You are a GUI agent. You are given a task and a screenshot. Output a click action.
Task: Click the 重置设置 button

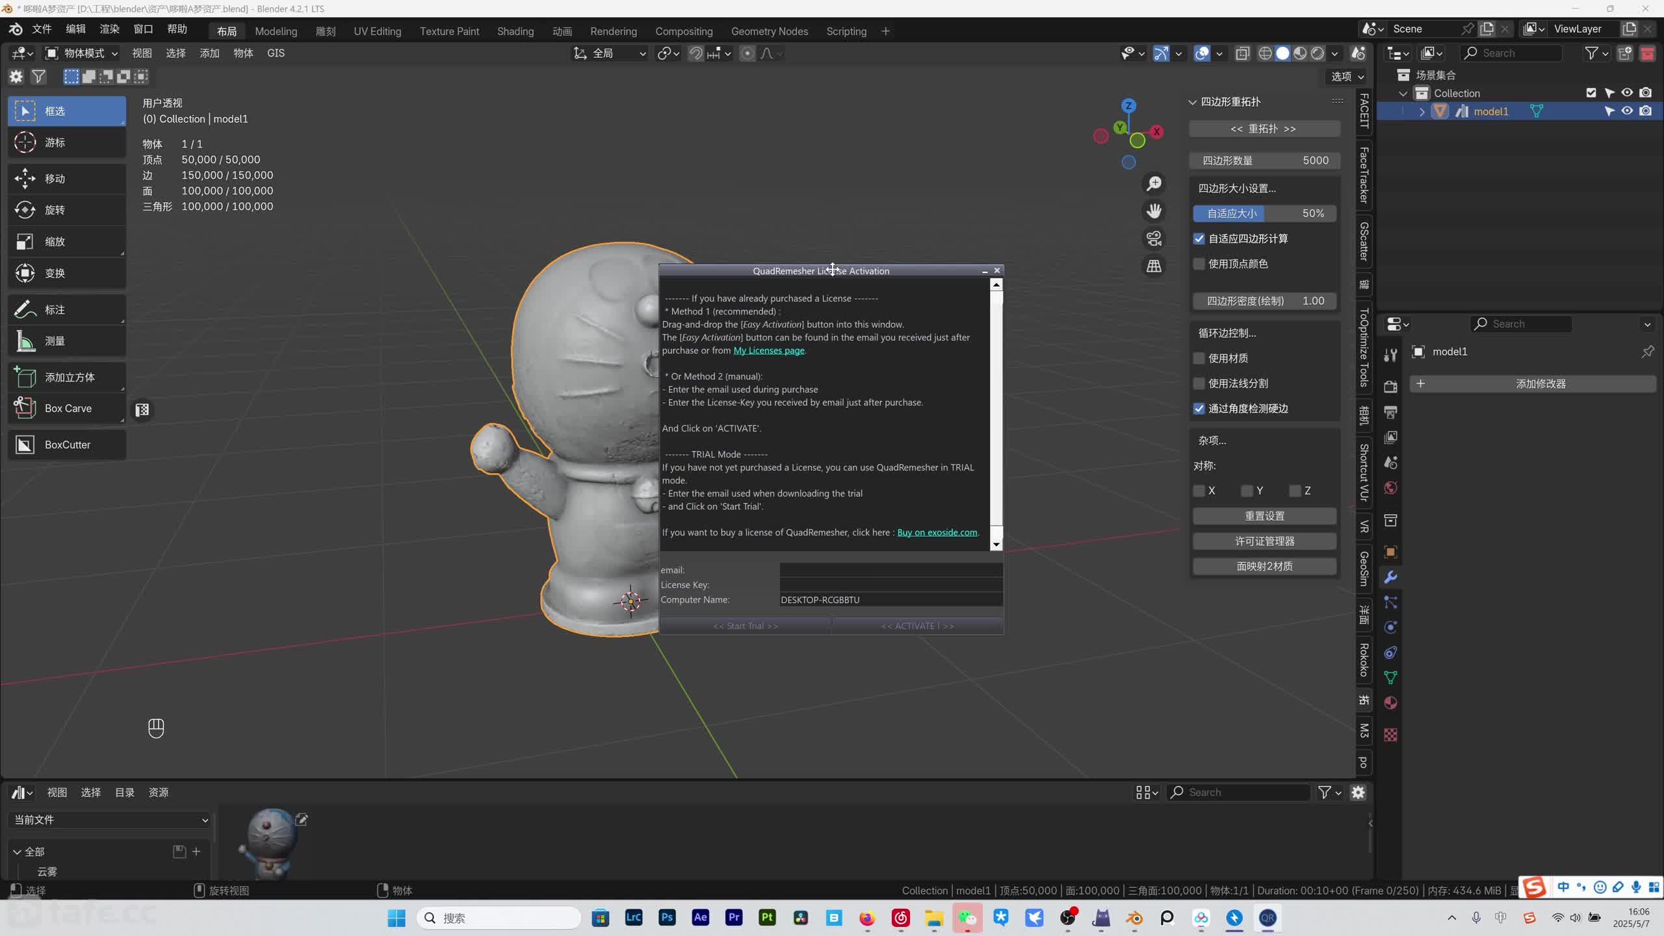pos(1264,516)
